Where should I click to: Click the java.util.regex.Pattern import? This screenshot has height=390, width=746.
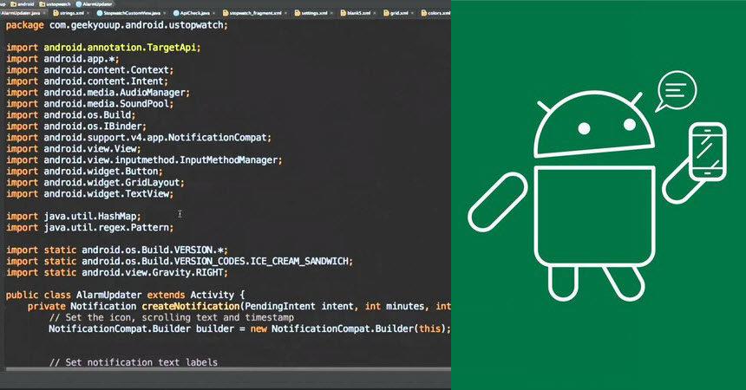(x=89, y=228)
